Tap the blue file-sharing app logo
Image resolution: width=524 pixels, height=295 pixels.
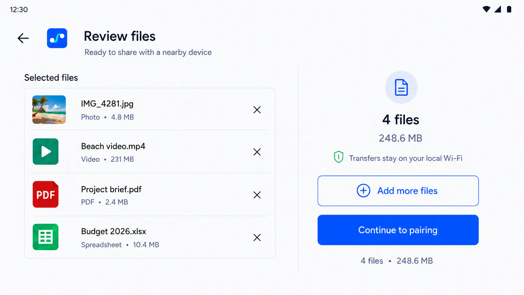coord(57,38)
